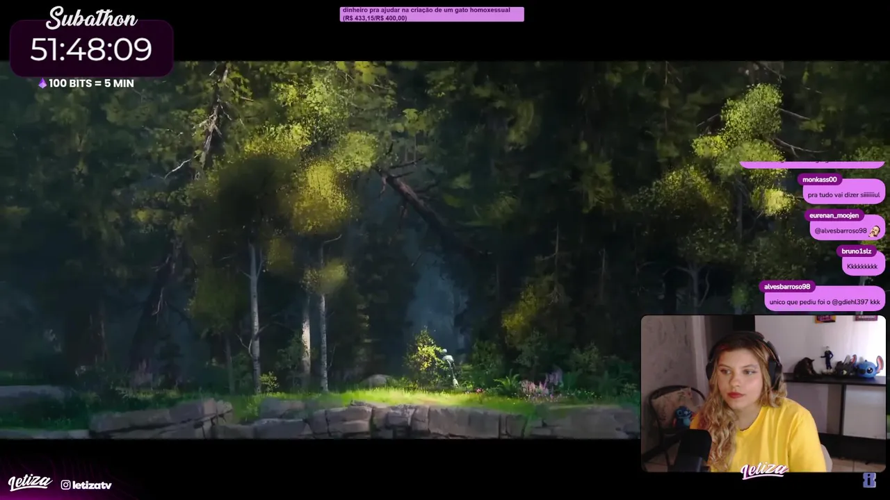Click the Subathon title text
The image size is (890, 500).
click(92, 18)
